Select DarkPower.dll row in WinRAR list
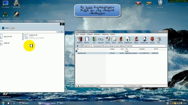The image size is (188, 105). pos(117,53)
